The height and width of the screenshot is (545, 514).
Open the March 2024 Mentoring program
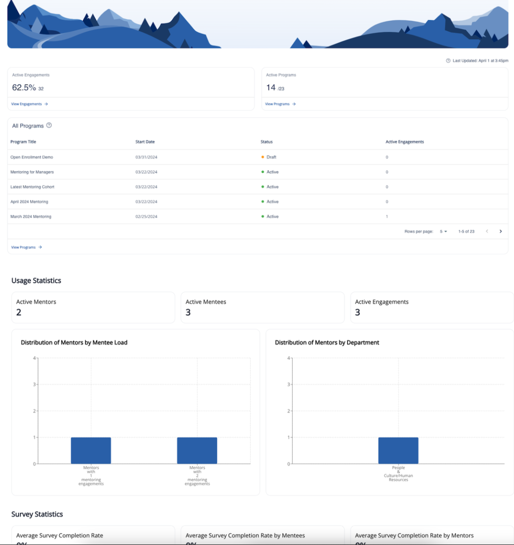(31, 217)
